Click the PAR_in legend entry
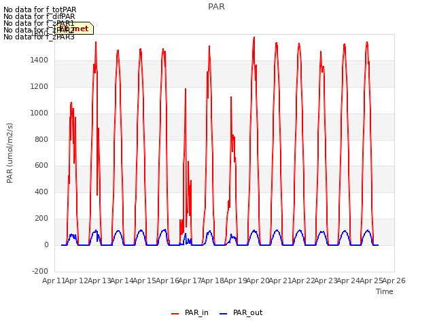 point(190,313)
